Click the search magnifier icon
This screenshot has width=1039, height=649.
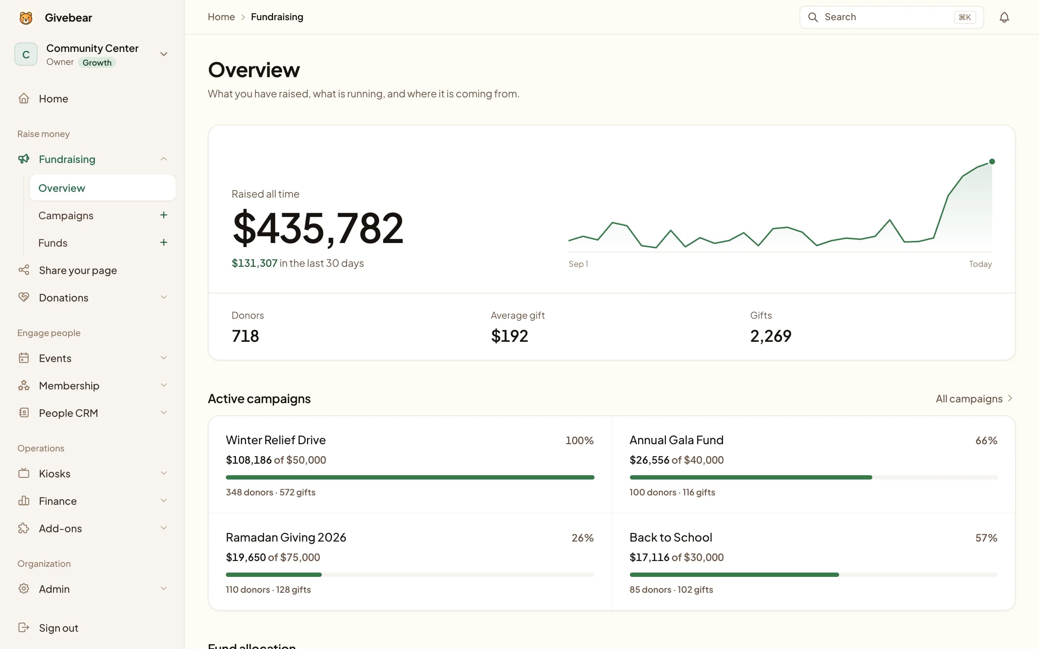[813, 17]
